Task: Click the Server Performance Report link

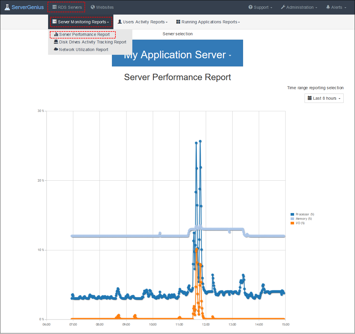Action: 84,34
